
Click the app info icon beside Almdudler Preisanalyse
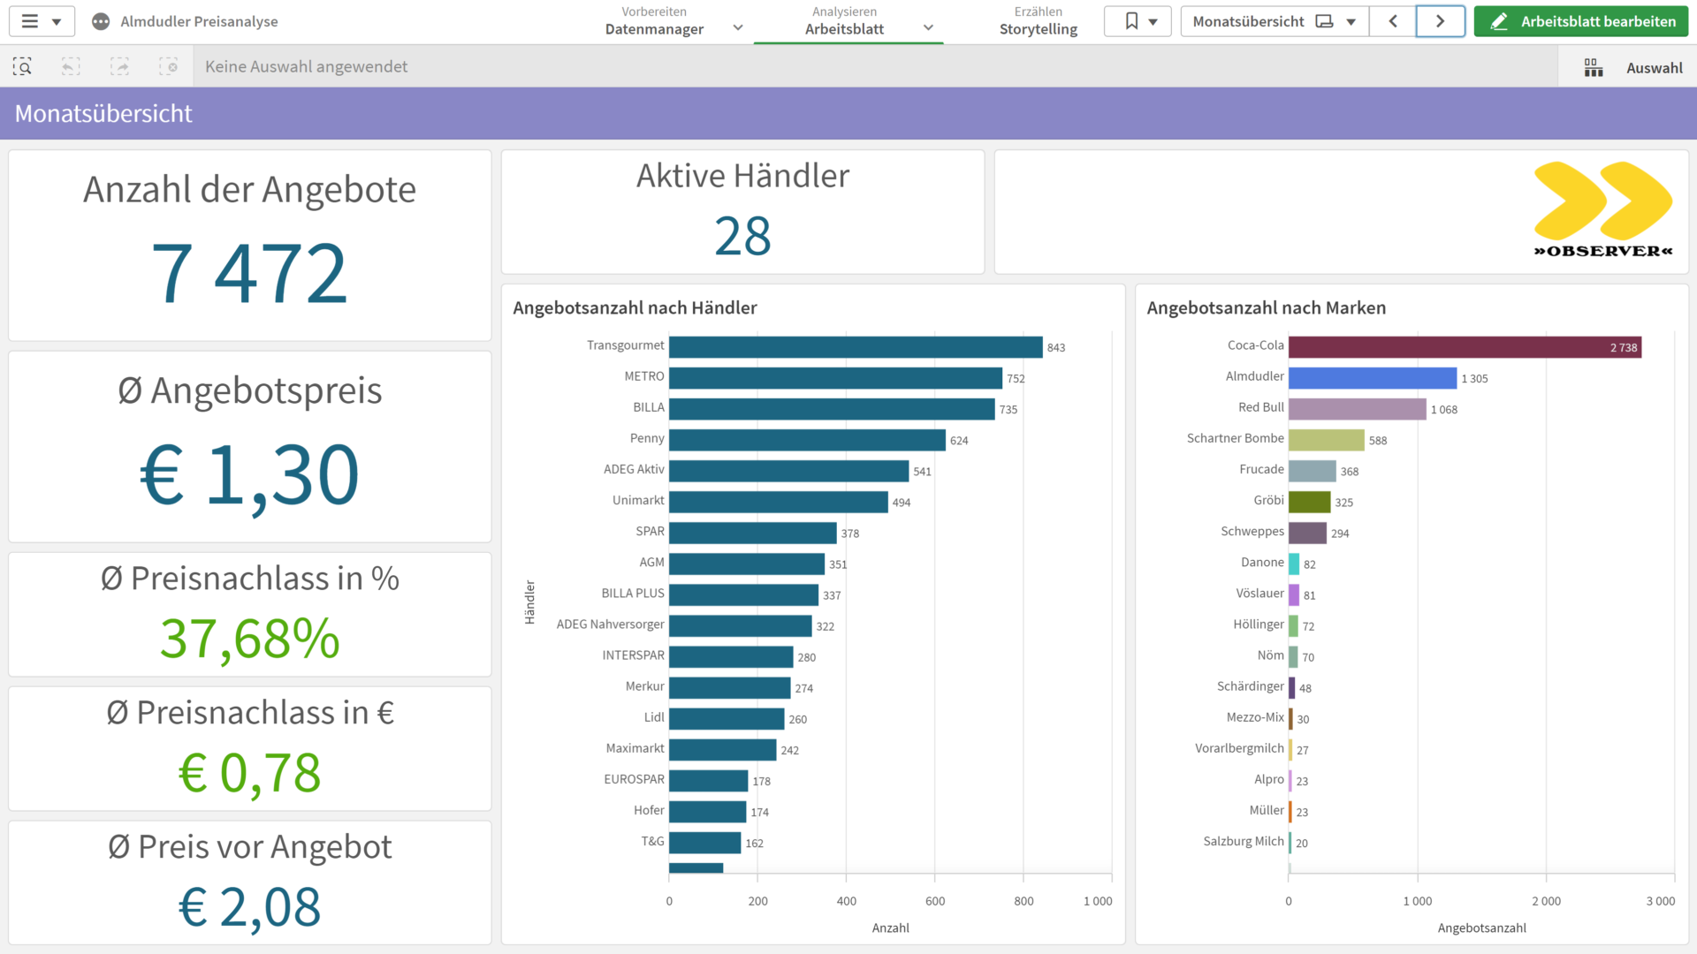coord(101,21)
